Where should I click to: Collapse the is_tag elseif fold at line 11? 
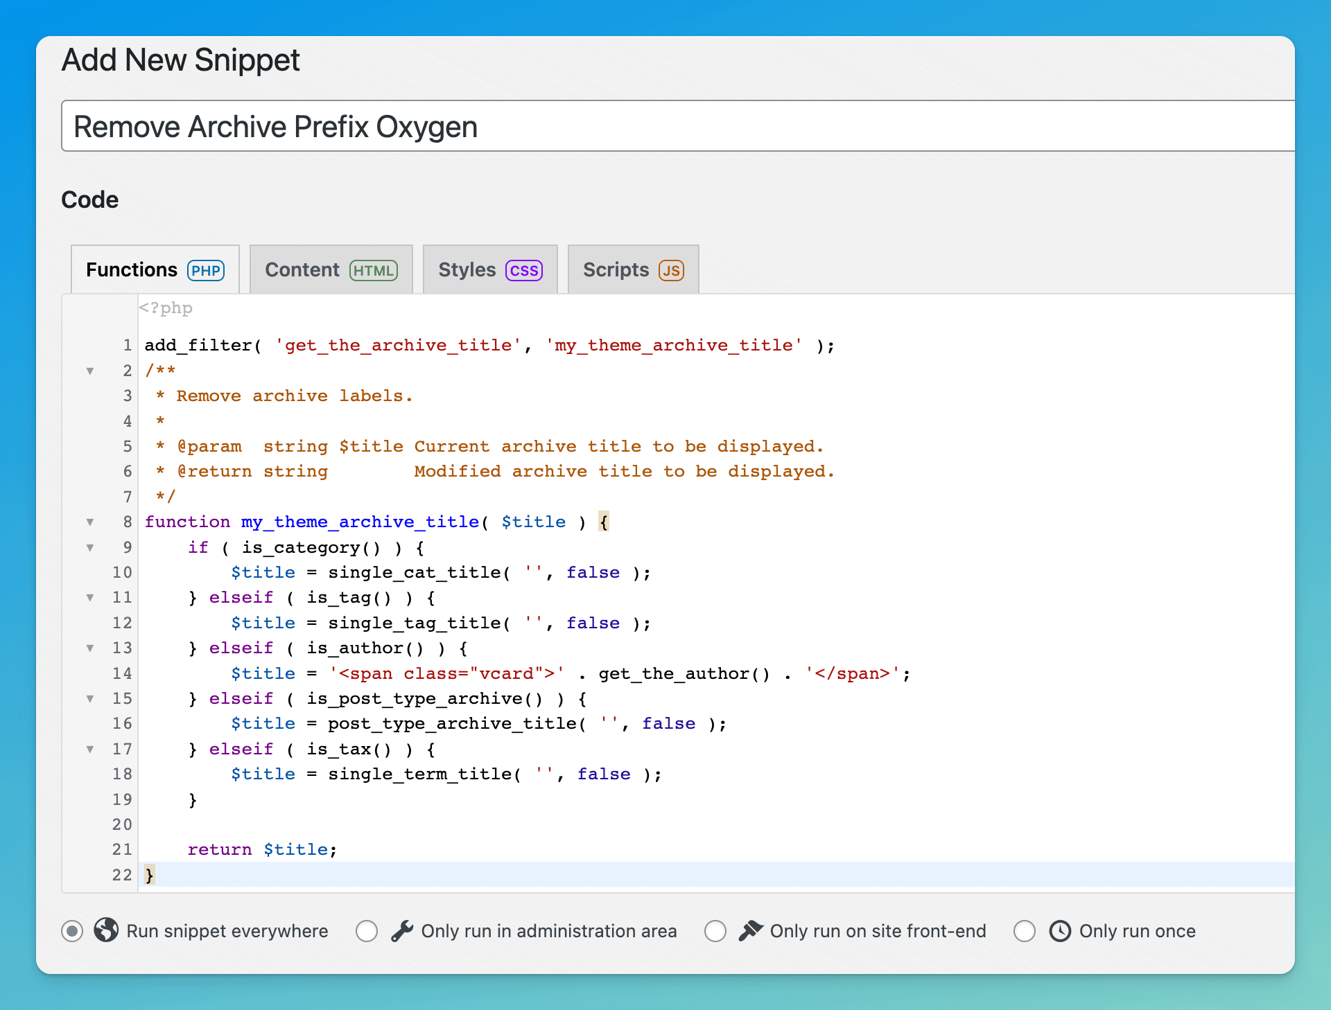click(90, 598)
